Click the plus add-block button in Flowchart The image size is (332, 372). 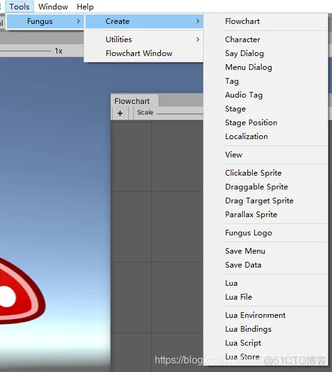(x=120, y=113)
